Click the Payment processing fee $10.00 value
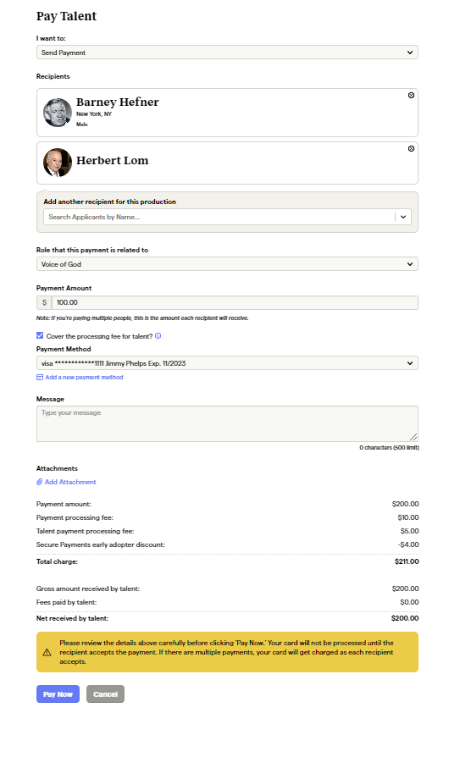The height and width of the screenshot is (757, 449). [x=408, y=517]
